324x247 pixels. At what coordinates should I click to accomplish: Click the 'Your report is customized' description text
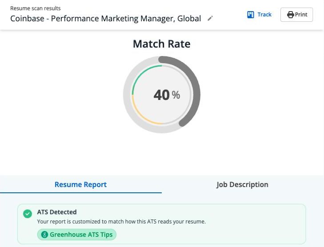(121, 222)
